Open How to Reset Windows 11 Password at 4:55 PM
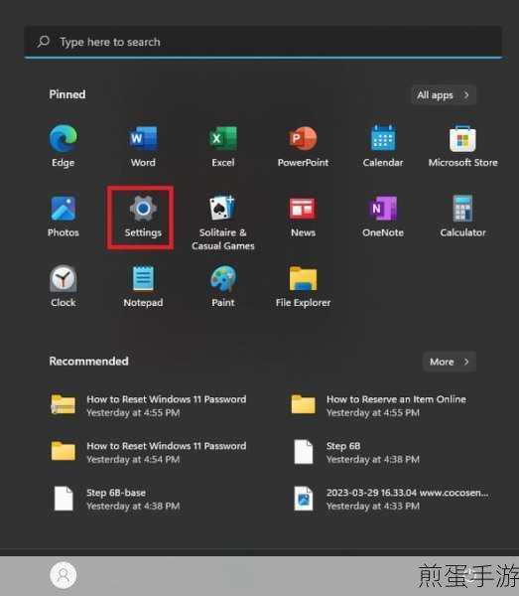The image size is (519, 596). (x=149, y=405)
